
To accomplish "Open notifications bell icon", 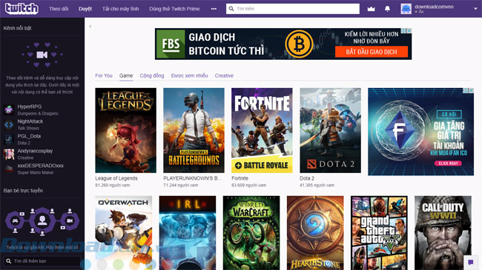I will click(387, 9).
